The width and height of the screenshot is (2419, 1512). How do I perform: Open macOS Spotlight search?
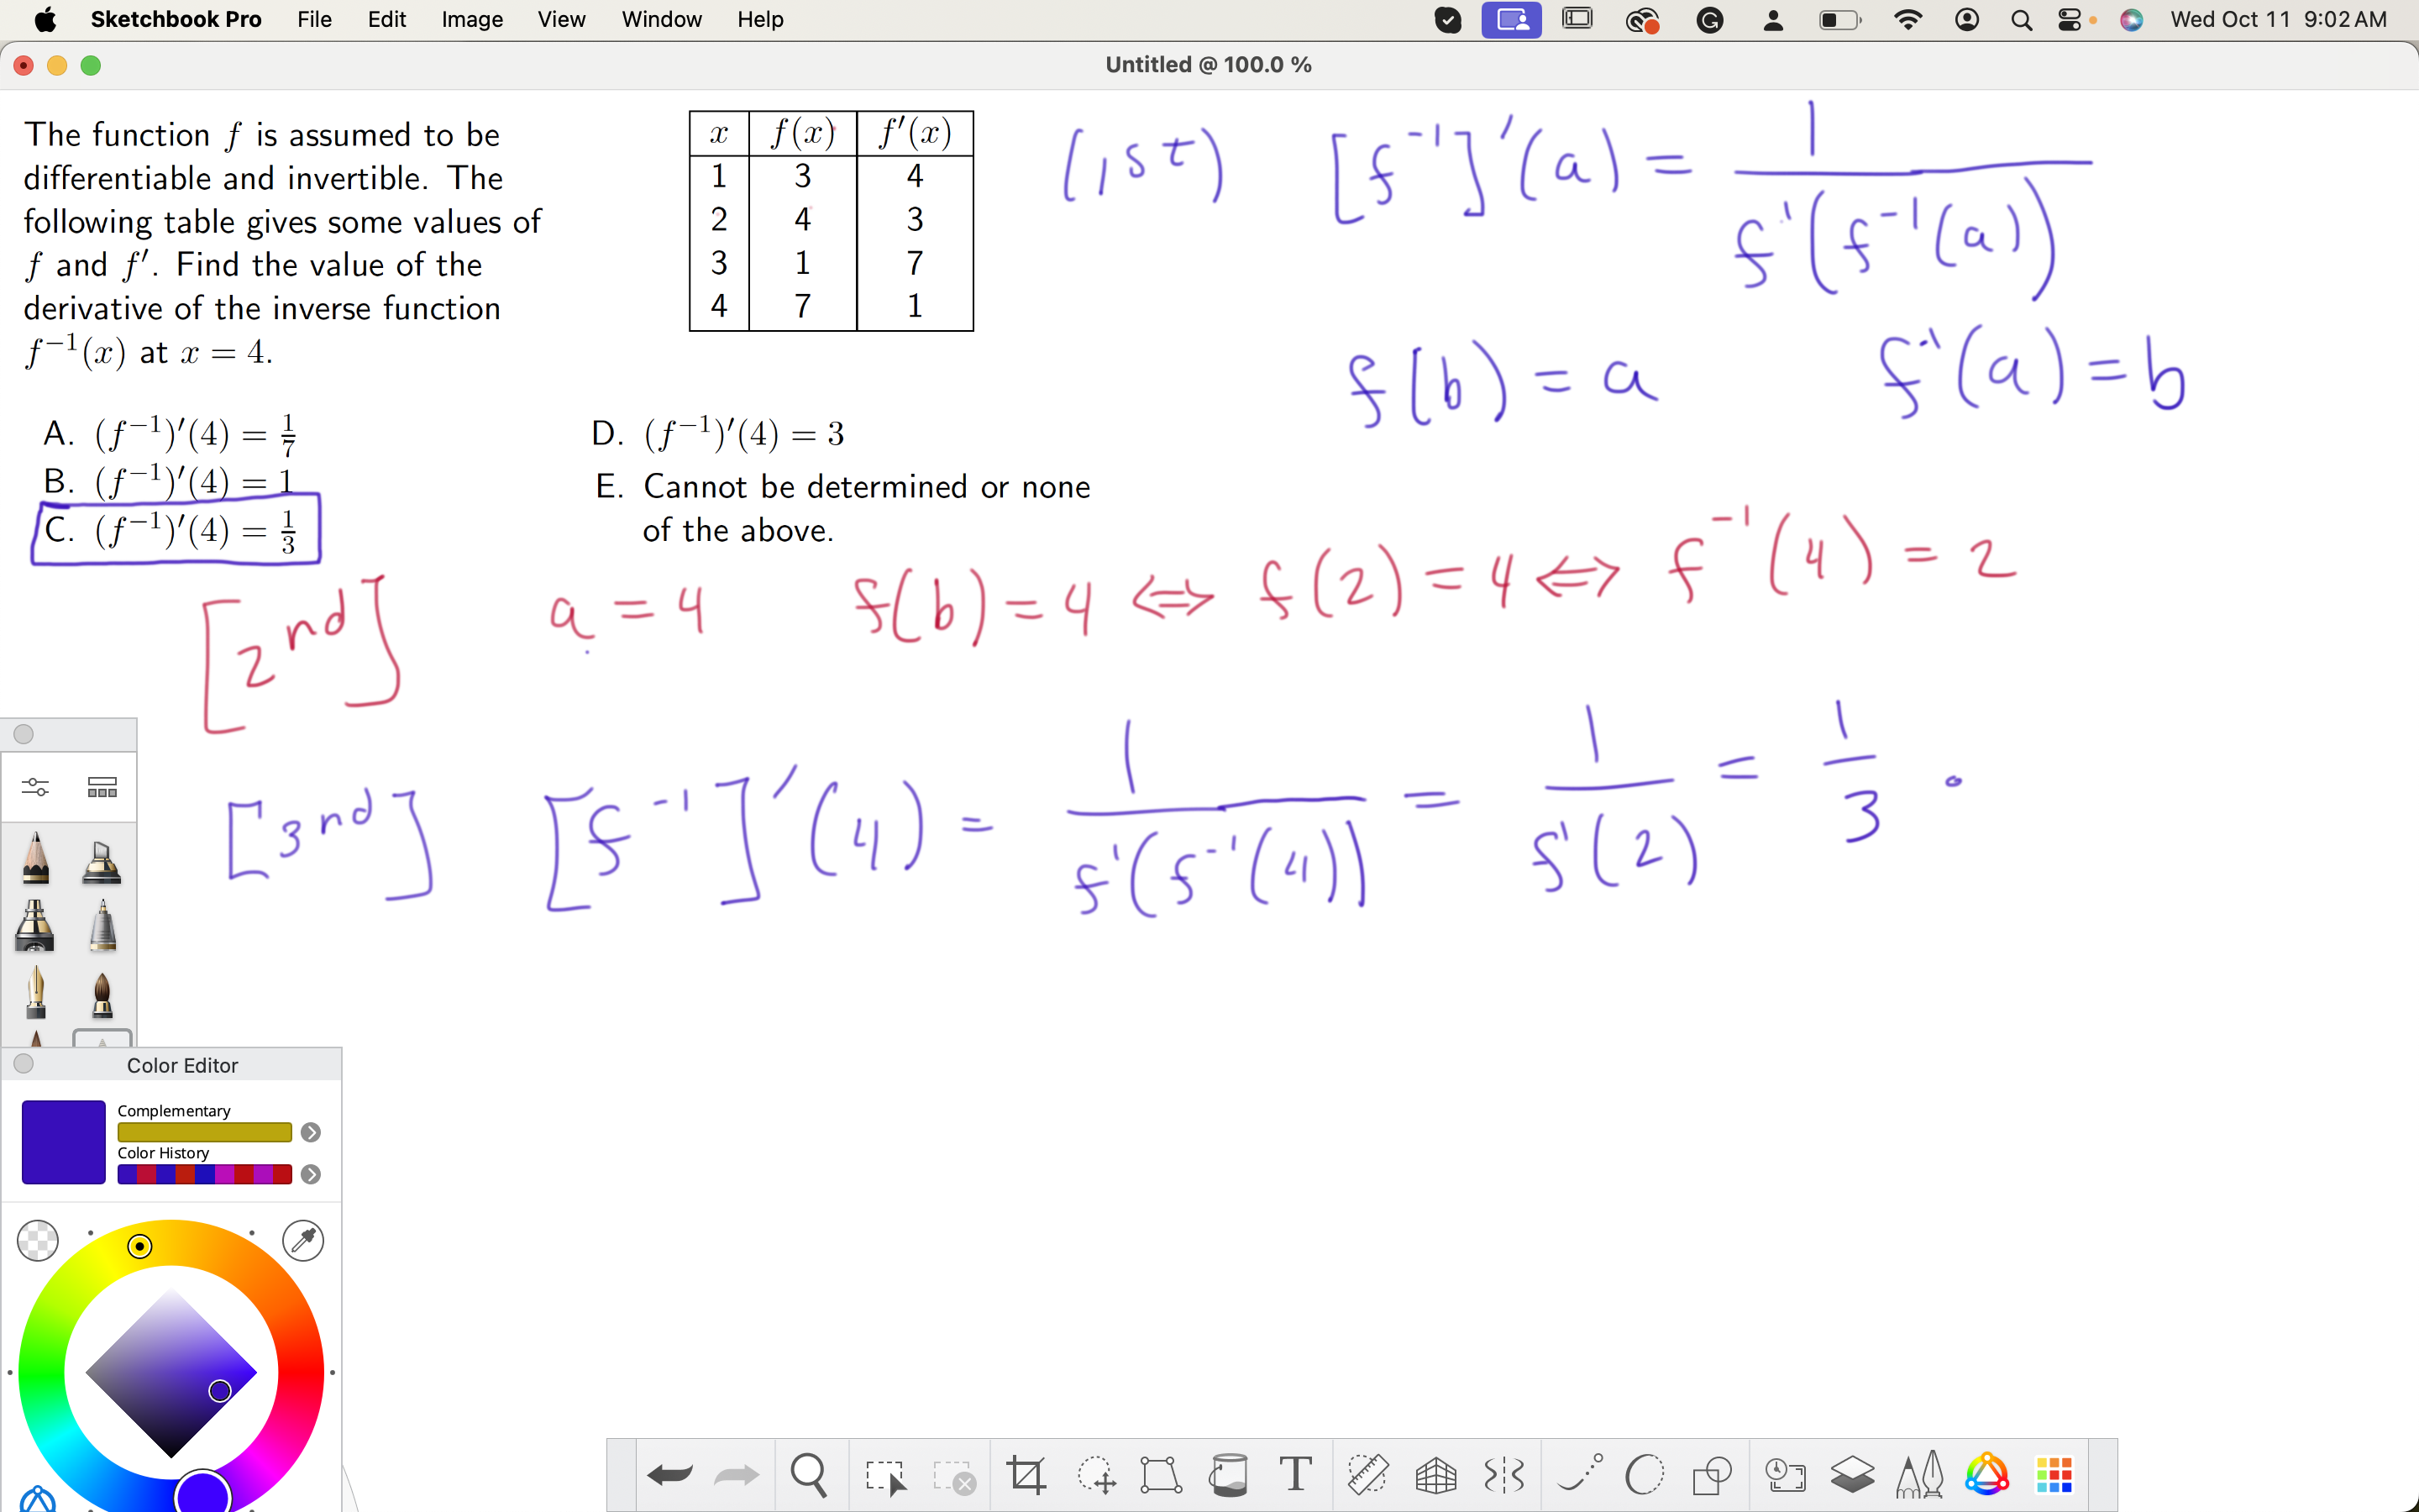point(2021,19)
